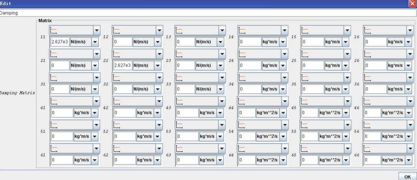Click the curve-type icon for matrix cell 33
The image size is (417, 180).
click(180, 77)
